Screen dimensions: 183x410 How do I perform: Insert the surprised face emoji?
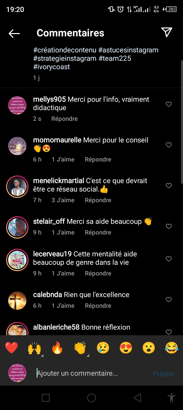(x=149, y=348)
